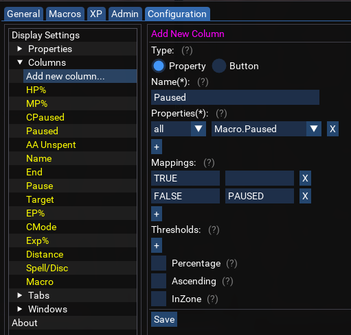The height and width of the screenshot is (335, 351).
Task: Switch to the Macros tab
Action: 65,14
